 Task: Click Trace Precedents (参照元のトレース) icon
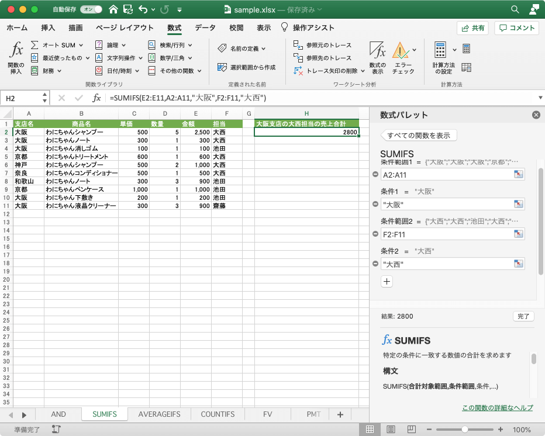click(x=298, y=45)
